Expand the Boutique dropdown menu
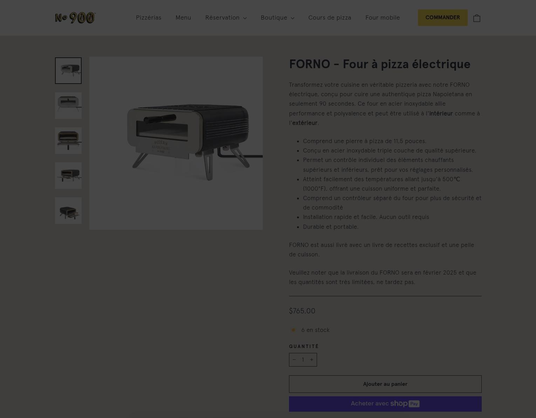The width and height of the screenshot is (536, 418). [x=277, y=18]
